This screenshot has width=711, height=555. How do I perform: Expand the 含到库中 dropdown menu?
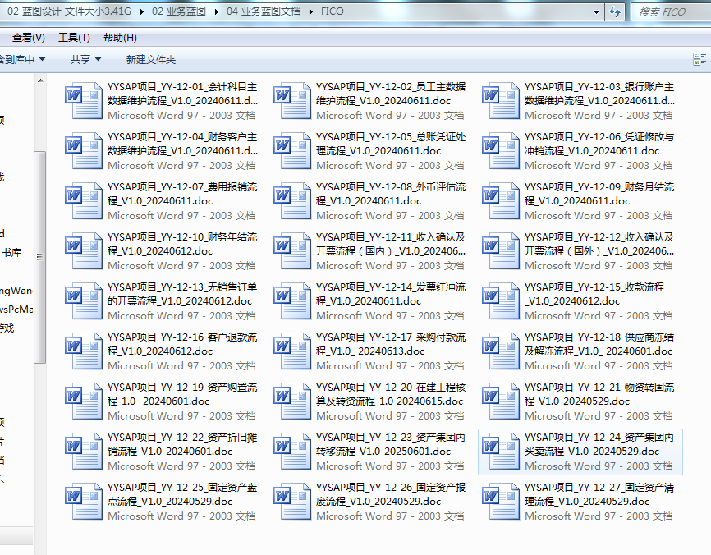click(21, 59)
